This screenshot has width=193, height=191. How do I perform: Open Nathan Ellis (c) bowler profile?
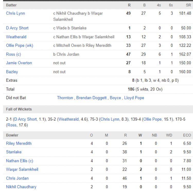[20, 161]
